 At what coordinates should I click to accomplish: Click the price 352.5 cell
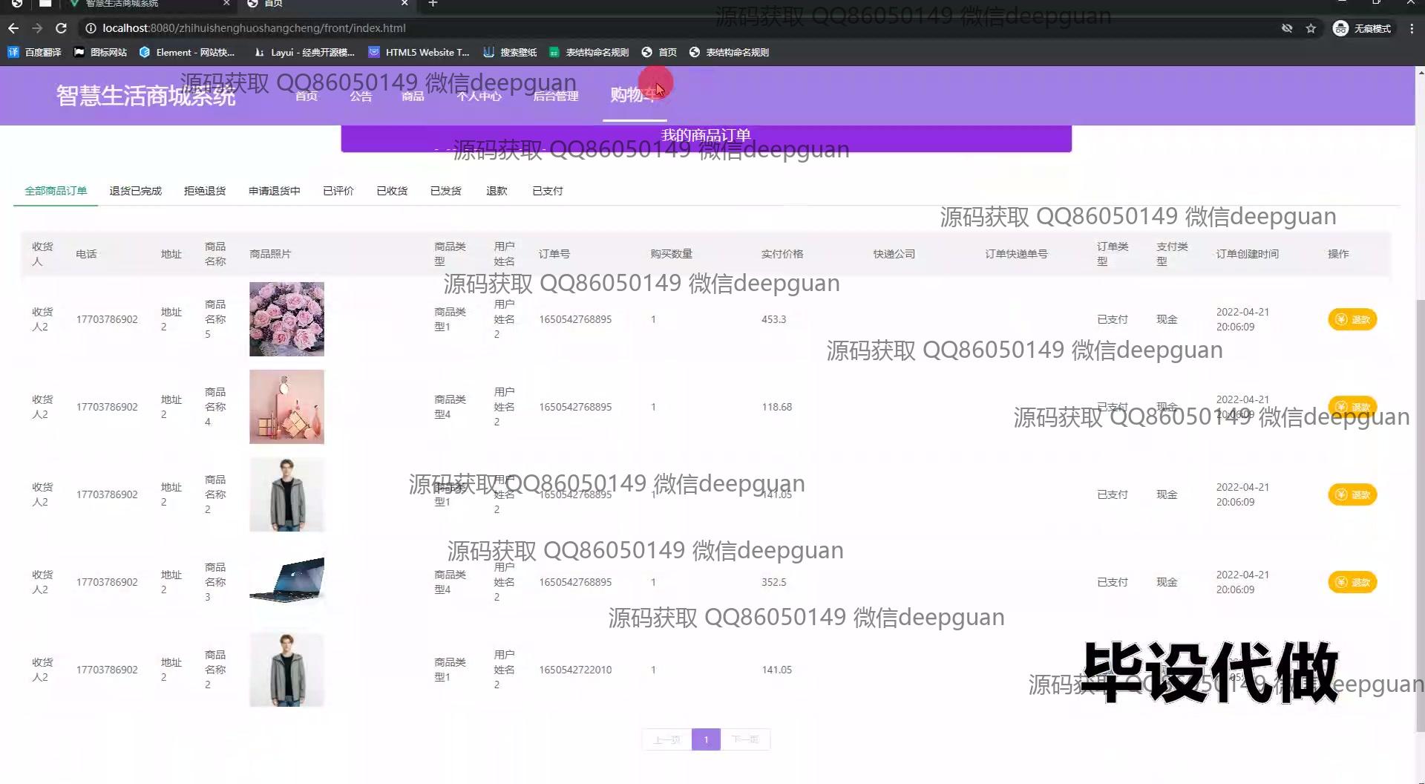(x=773, y=582)
